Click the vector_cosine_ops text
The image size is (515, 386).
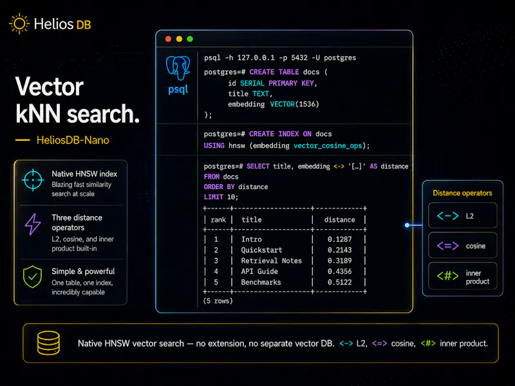[328, 146]
